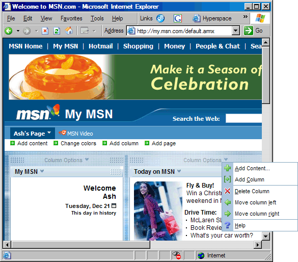Viewport: 298px width, 262px height.
Task: Click the right arrow Move column icon
Action: [x=228, y=214]
